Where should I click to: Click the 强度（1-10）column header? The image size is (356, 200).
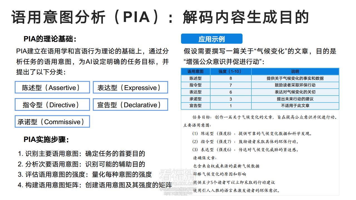pos(231,71)
